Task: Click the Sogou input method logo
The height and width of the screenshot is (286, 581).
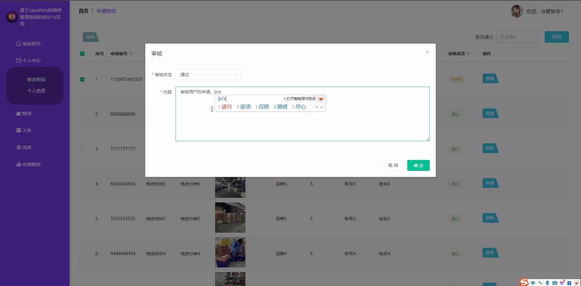Action: point(524,282)
